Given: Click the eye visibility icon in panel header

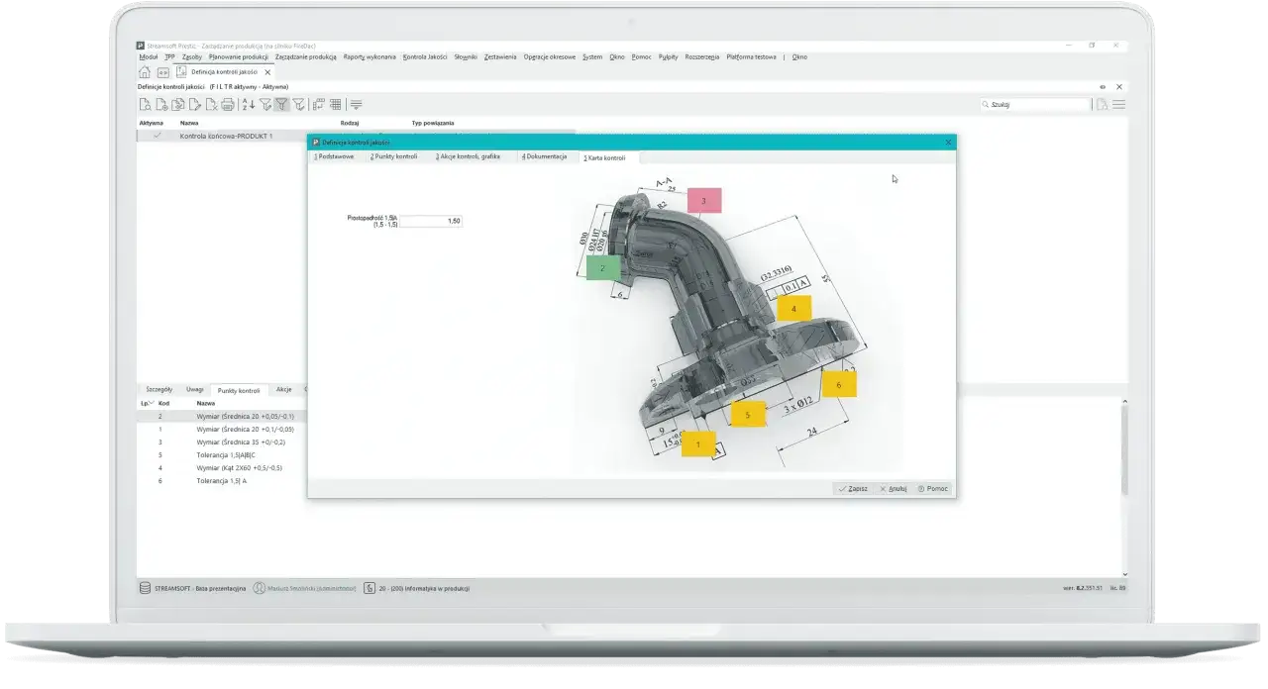Looking at the screenshot, I should [1103, 87].
